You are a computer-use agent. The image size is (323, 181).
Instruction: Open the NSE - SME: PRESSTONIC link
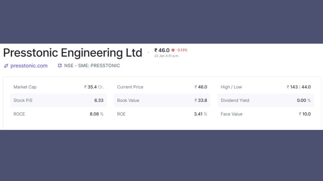click(x=92, y=66)
